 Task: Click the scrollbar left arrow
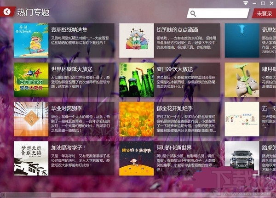tap(3, 195)
